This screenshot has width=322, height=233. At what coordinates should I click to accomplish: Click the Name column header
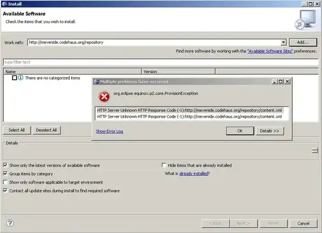point(72,71)
